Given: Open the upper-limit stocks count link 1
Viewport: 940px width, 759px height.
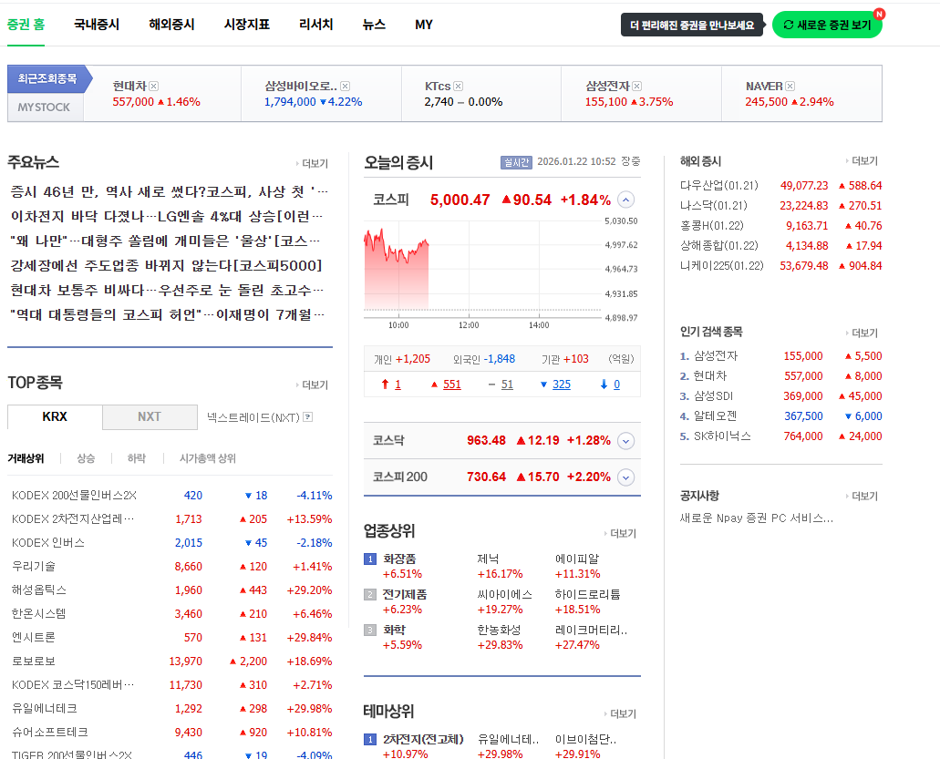Looking at the screenshot, I should click(x=398, y=385).
